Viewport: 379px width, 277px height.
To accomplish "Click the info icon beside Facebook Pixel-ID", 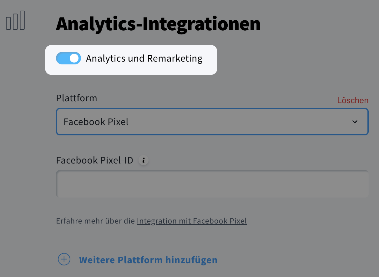I will click(x=144, y=160).
